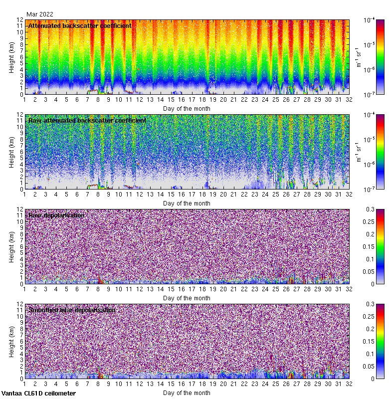Click the raw depolarisation colorbar

tap(366, 246)
